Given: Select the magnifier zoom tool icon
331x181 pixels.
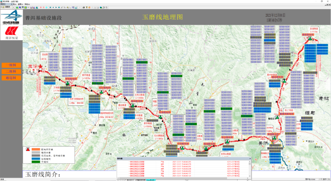Looking at the screenshot, I should tap(103, 7).
